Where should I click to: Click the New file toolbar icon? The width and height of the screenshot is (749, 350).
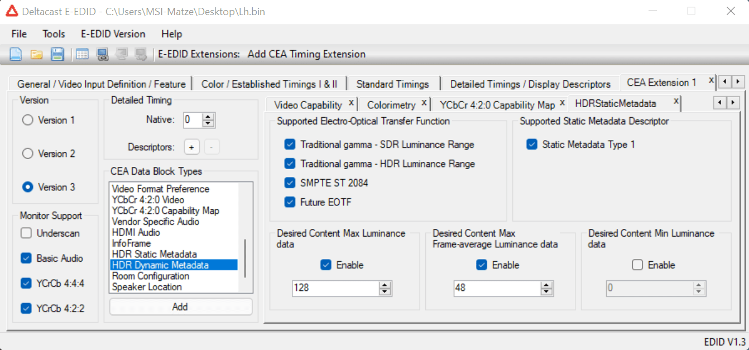click(16, 54)
